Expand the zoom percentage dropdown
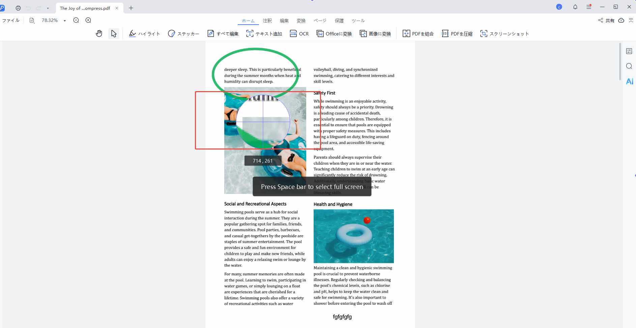Screen dimensions: 636x328 (65, 21)
